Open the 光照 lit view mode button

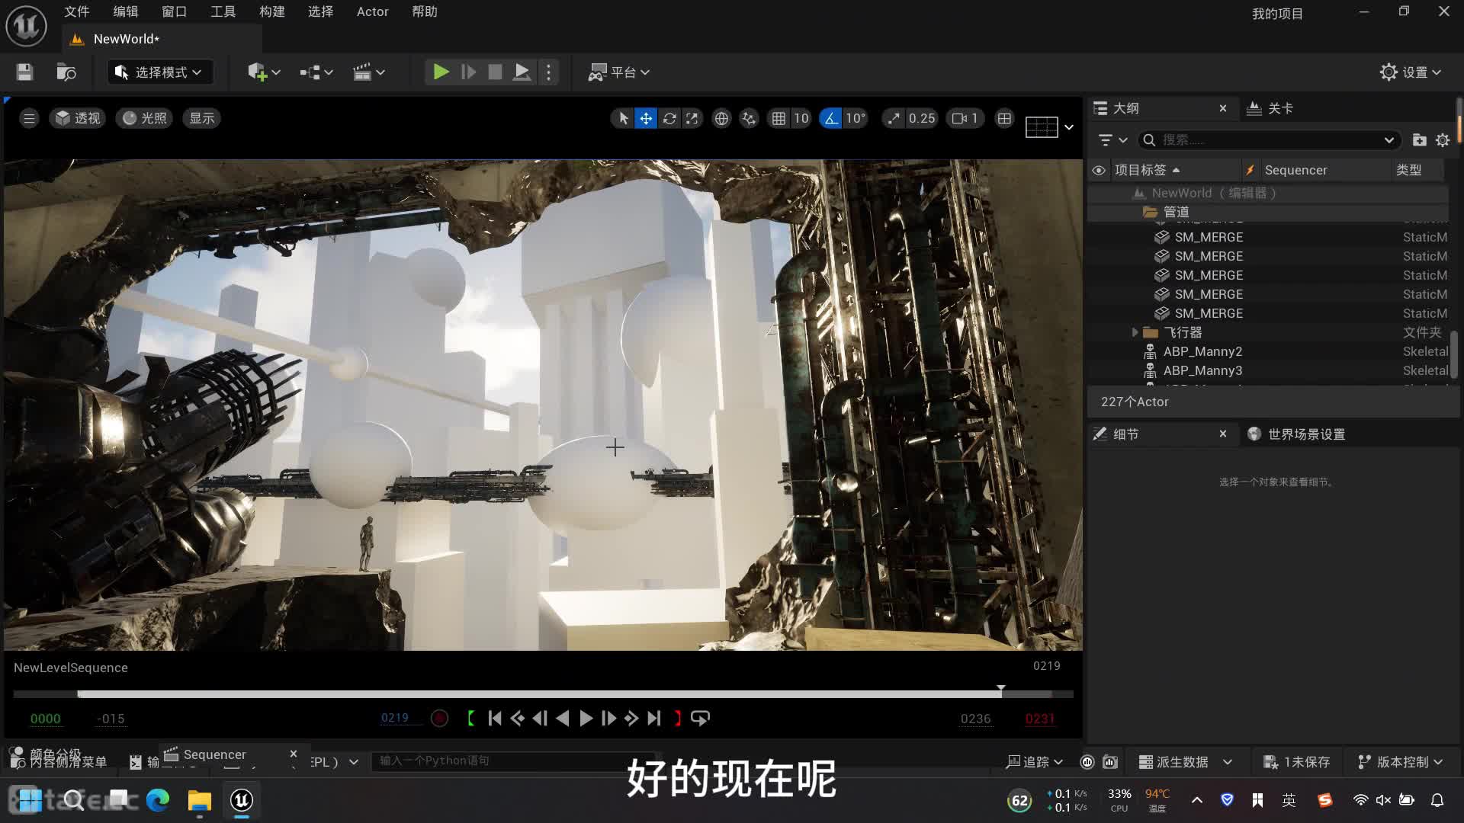[x=144, y=118]
